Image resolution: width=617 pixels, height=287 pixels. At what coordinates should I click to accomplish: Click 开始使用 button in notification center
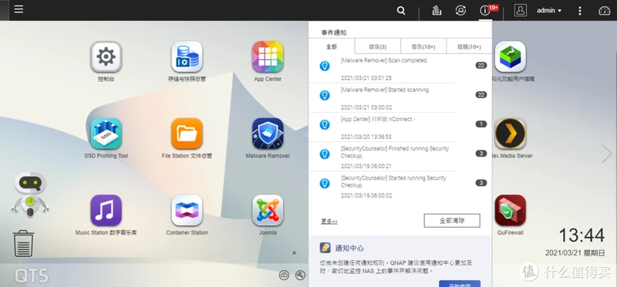pos(460,284)
